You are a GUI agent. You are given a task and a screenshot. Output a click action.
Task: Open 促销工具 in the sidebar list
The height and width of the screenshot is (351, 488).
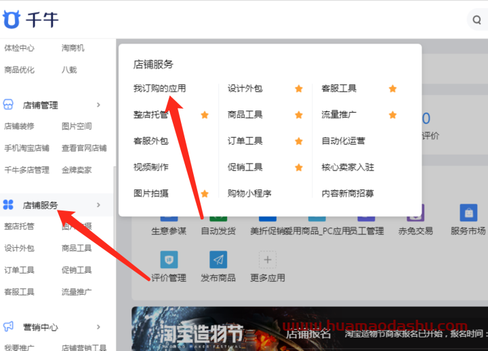[77, 270]
